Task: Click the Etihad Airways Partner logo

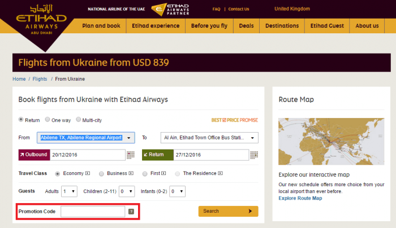Action: 170,10
